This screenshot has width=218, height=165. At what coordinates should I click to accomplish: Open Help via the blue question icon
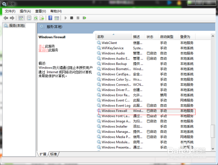pos(50,18)
